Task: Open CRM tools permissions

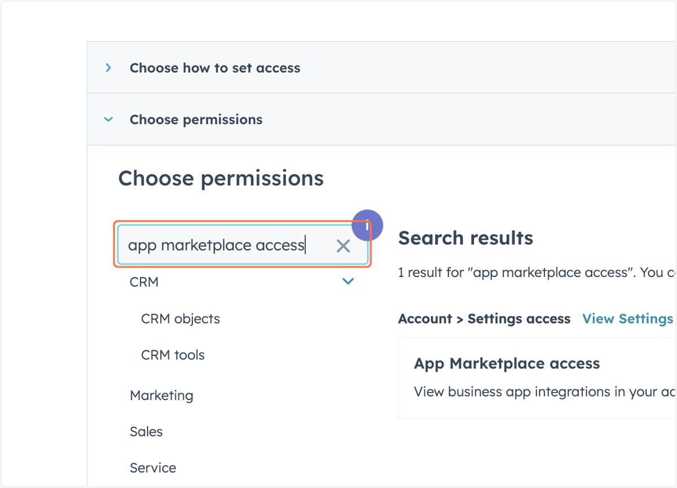Action: coord(173,355)
